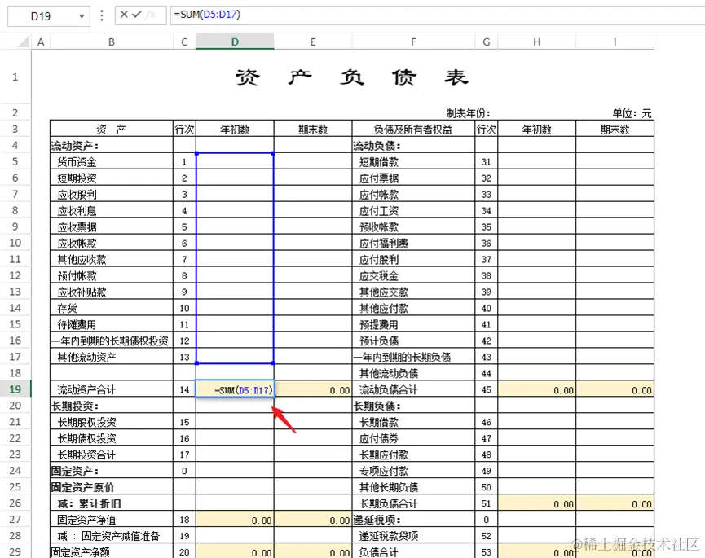Screen dimensions: 705x558
Task: Click the formula bar with =SUM(D5:D17)
Action: point(436,15)
